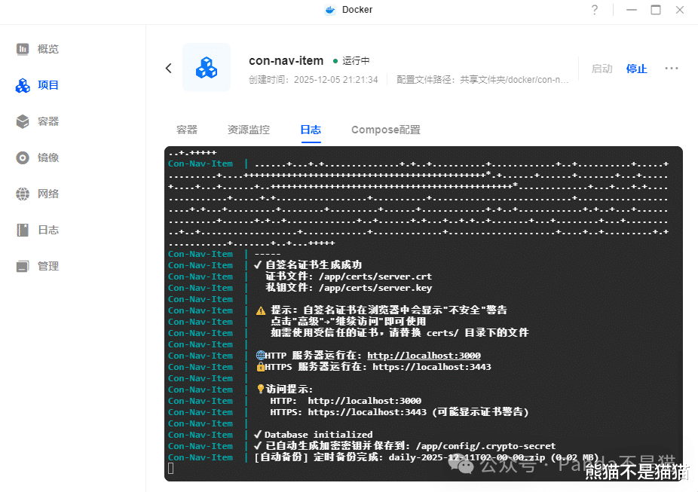Click the 配置文件路径 config path text
698x492 pixels.
tap(482, 80)
